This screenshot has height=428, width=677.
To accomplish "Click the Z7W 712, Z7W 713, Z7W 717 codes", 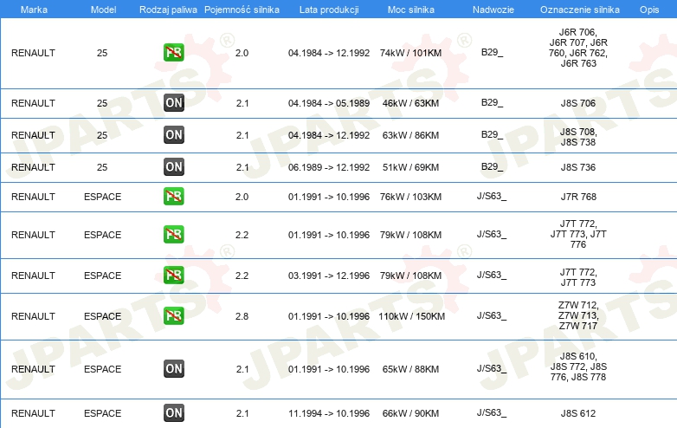I will click(578, 315).
